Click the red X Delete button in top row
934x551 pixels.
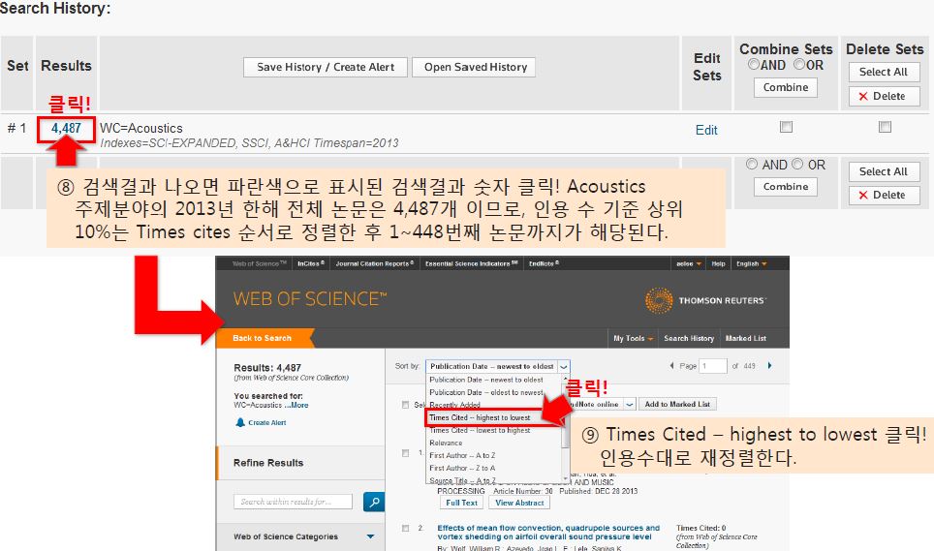pyautogui.click(x=884, y=97)
